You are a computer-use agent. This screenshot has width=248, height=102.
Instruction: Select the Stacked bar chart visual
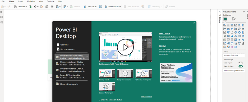(224, 25)
